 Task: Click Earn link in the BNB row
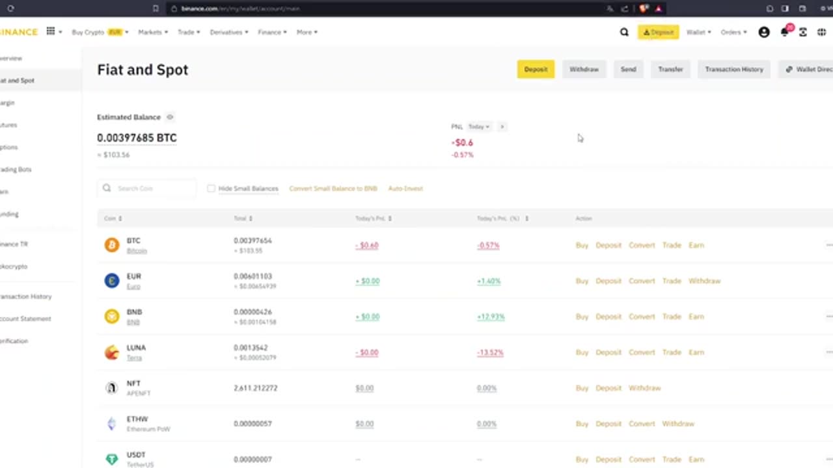(x=696, y=317)
